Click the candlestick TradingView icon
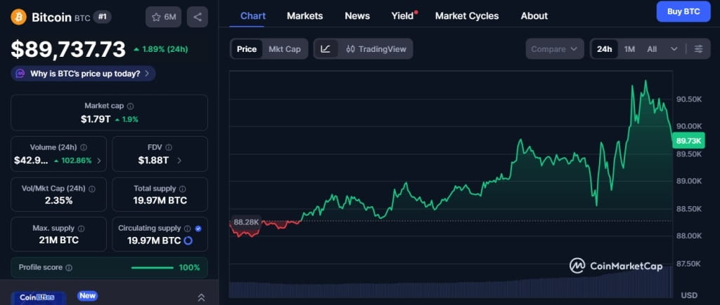720x305 pixels. (350, 49)
